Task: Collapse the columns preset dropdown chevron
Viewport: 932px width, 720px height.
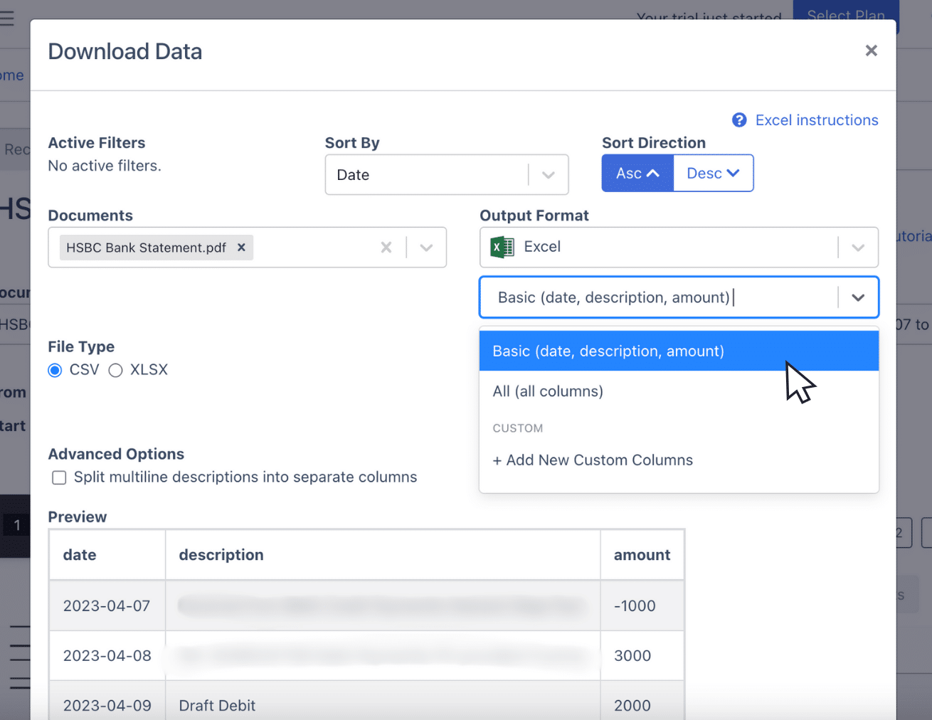Action: [x=858, y=297]
